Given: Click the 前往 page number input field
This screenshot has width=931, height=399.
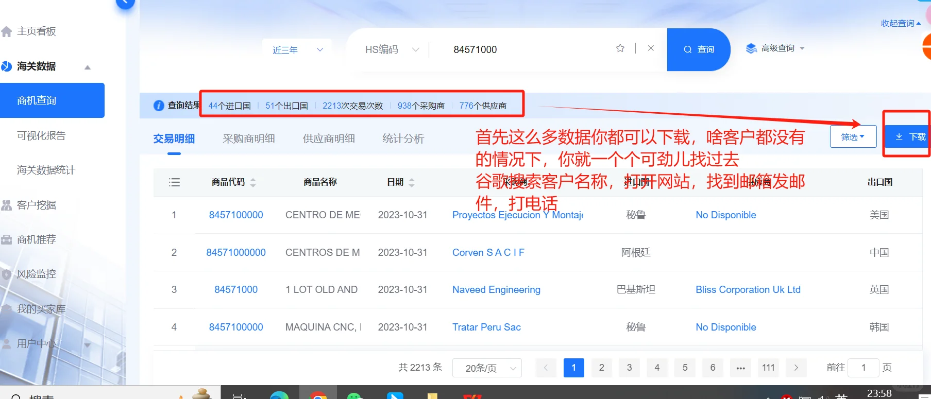Looking at the screenshot, I should click(863, 368).
